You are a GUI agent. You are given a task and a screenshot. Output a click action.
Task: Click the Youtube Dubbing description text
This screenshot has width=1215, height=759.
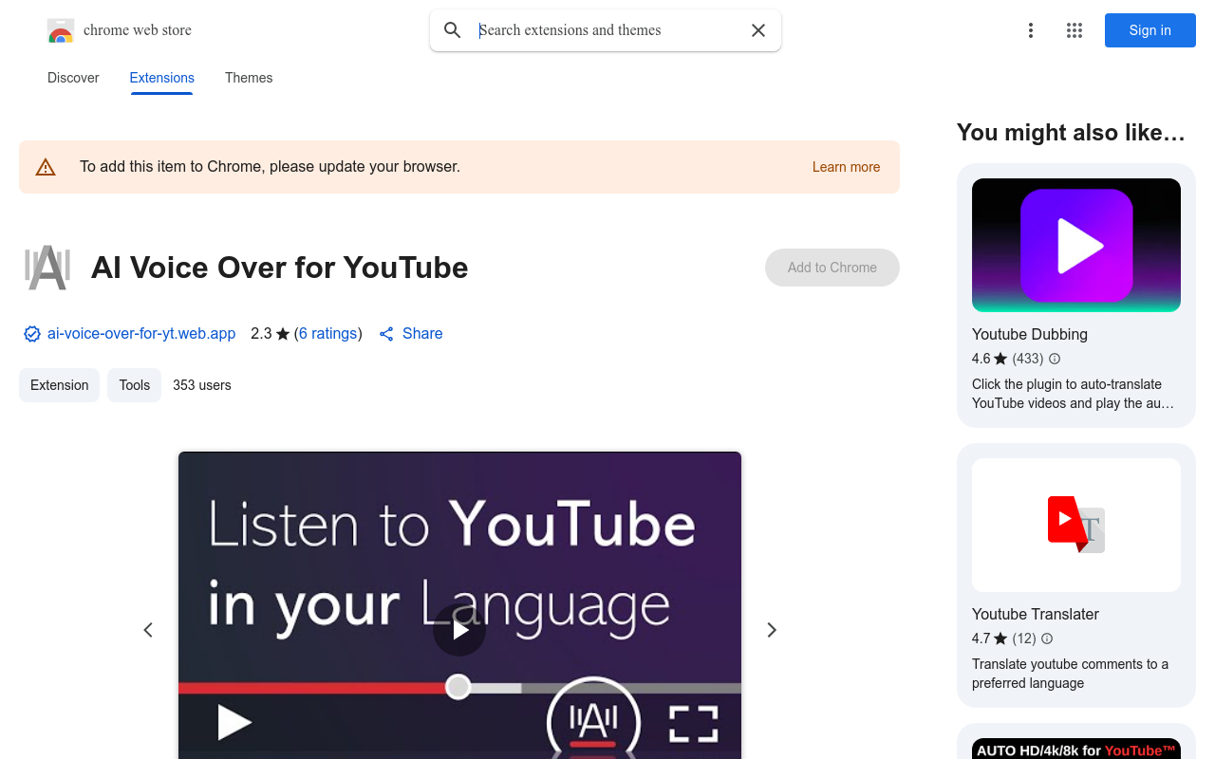[x=1073, y=394]
